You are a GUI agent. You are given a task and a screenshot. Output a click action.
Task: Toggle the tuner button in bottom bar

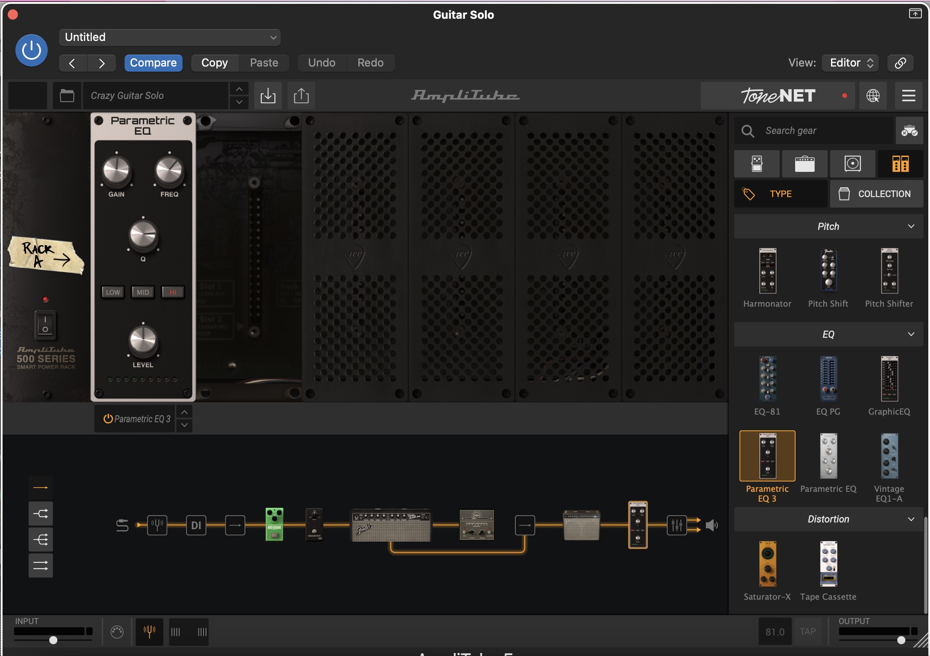(x=149, y=631)
